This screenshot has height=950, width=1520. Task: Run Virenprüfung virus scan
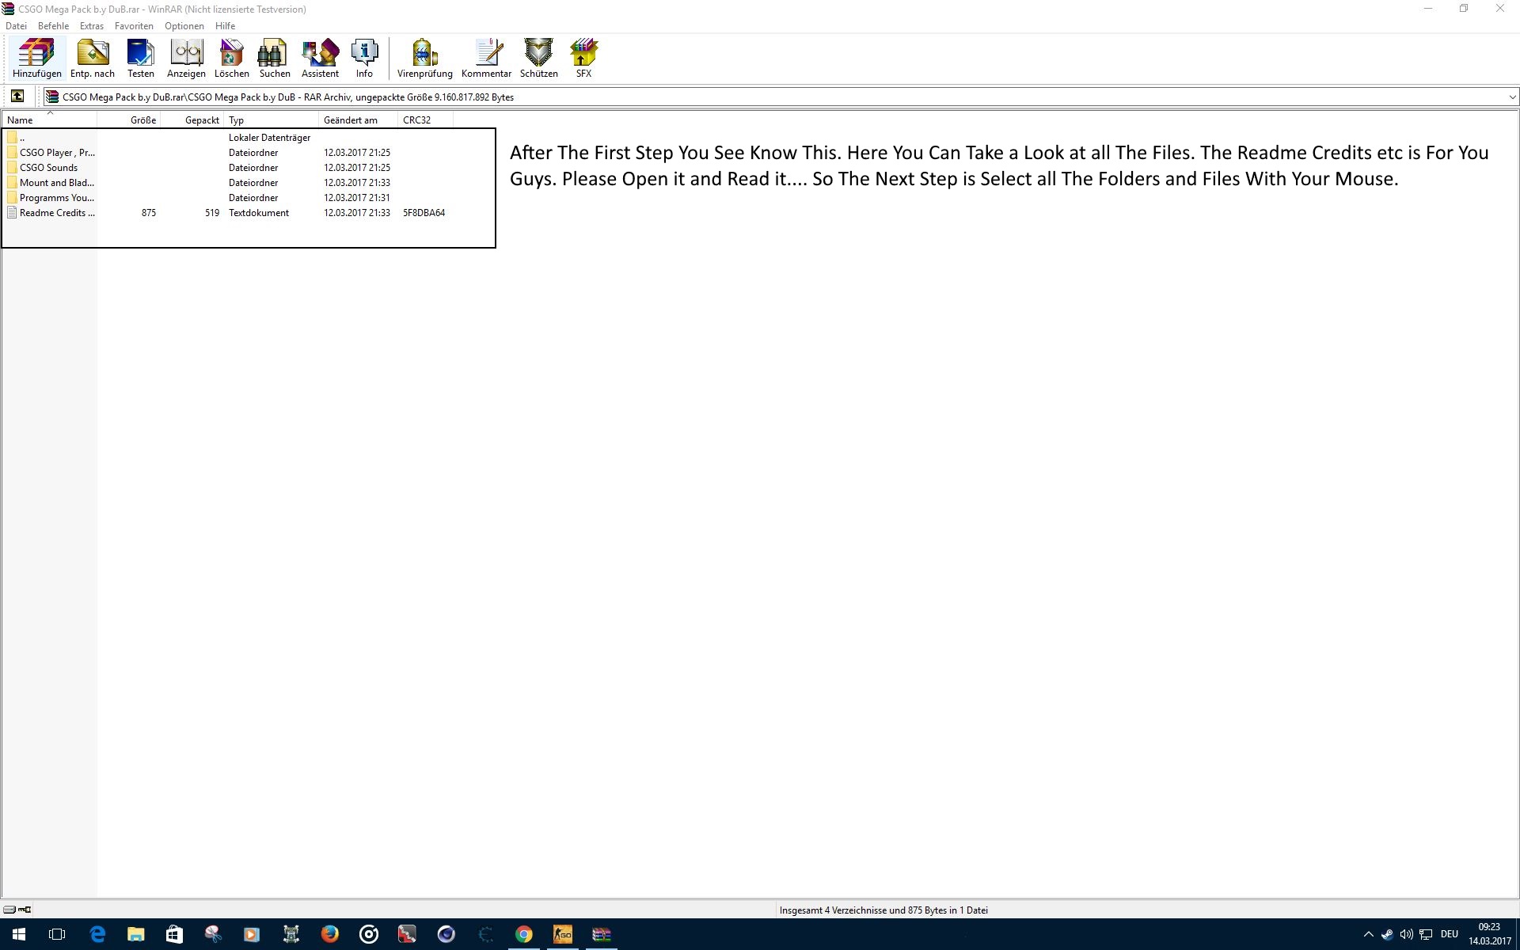[x=425, y=59]
